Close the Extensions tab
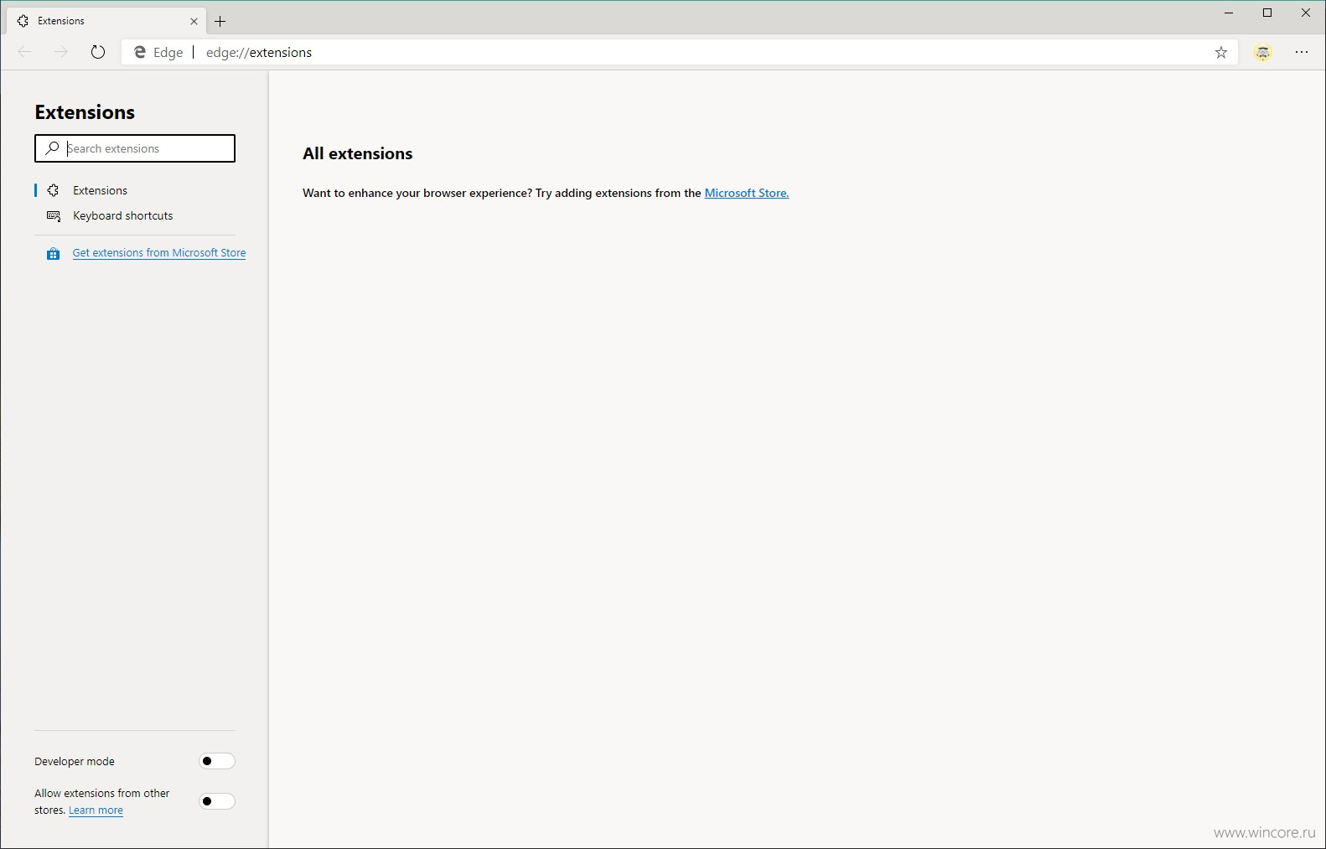Viewport: 1326px width, 849px height. (194, 21)
